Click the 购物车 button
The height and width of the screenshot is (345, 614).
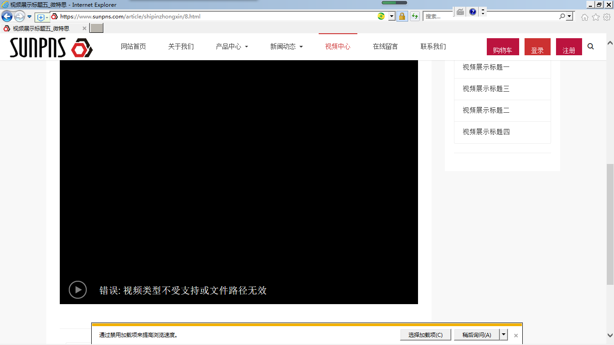pyautogui.click(x=503, y=47)
